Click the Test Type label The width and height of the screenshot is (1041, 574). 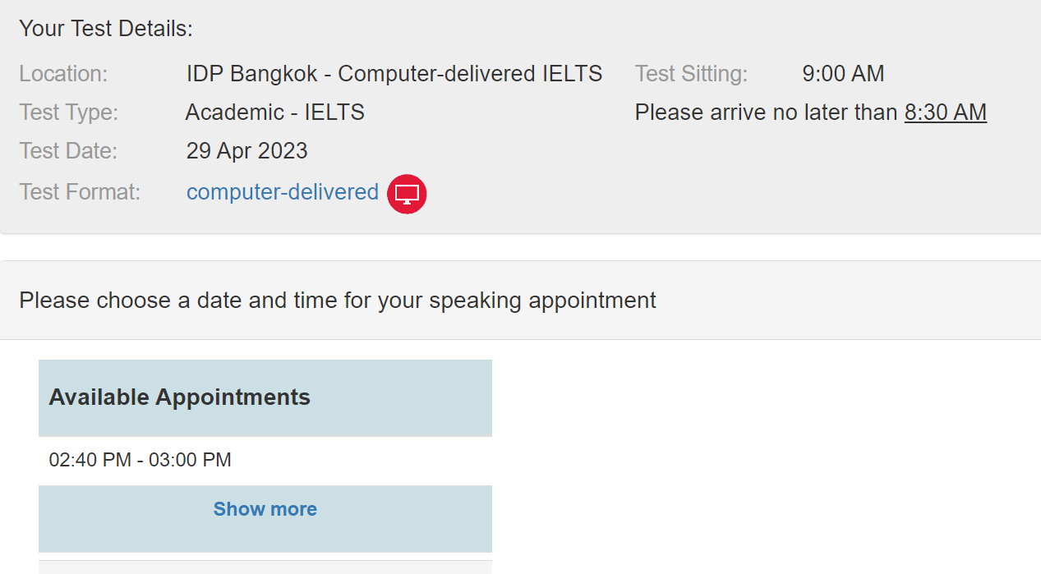tap(68, 113)
